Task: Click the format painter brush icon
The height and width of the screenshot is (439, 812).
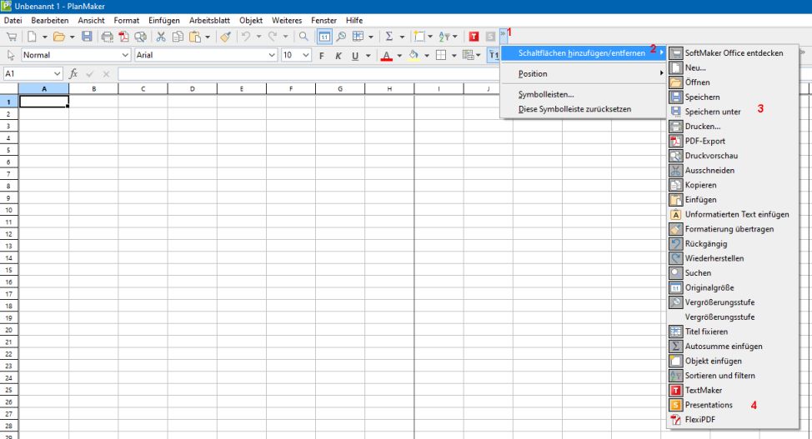Action: tap(225, 37)
